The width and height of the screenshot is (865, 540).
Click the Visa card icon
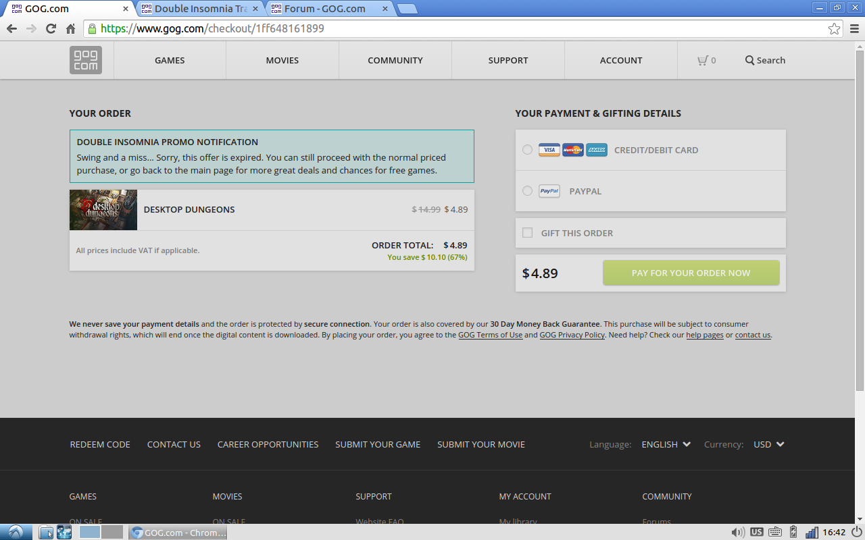(549, 150)
